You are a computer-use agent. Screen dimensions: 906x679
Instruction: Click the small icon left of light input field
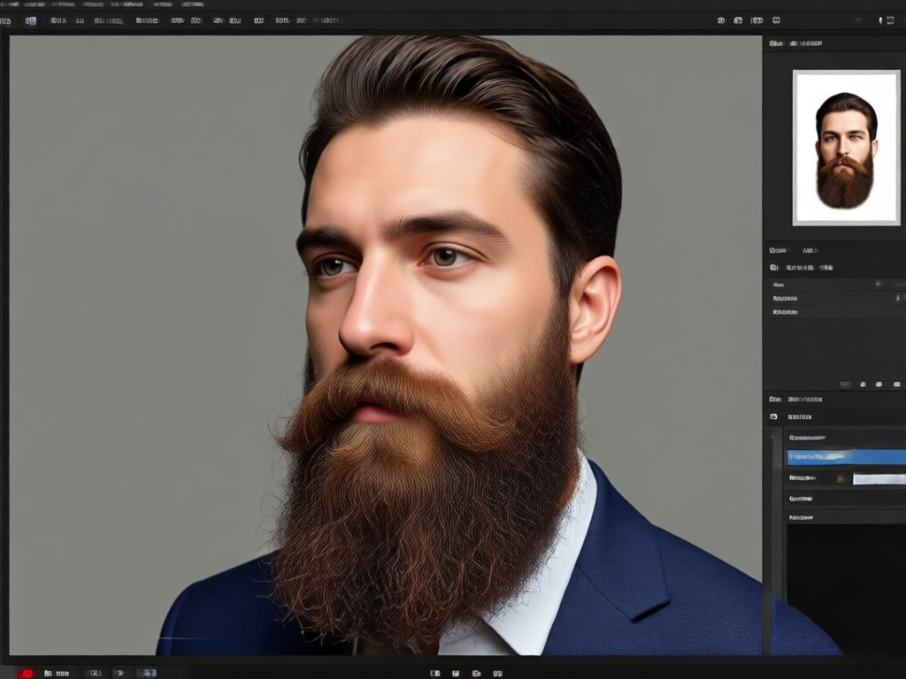(x=841, y=478)
